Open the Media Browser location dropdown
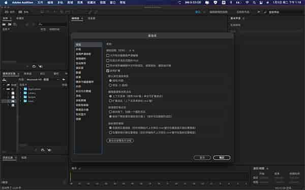Image resolution: width=305 pixels, height=190 pixels. click(43, 80)
